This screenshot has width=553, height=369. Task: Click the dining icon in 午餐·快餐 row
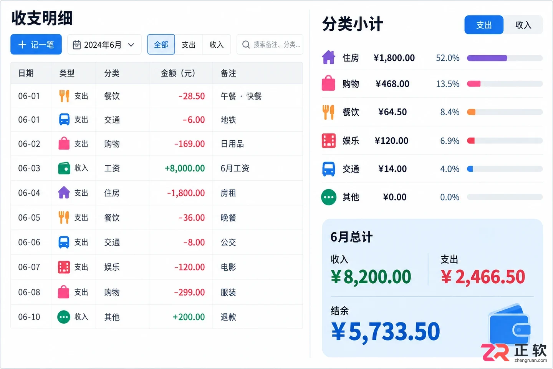64,96
